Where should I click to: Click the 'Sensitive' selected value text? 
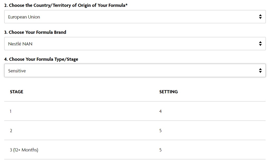17,71
